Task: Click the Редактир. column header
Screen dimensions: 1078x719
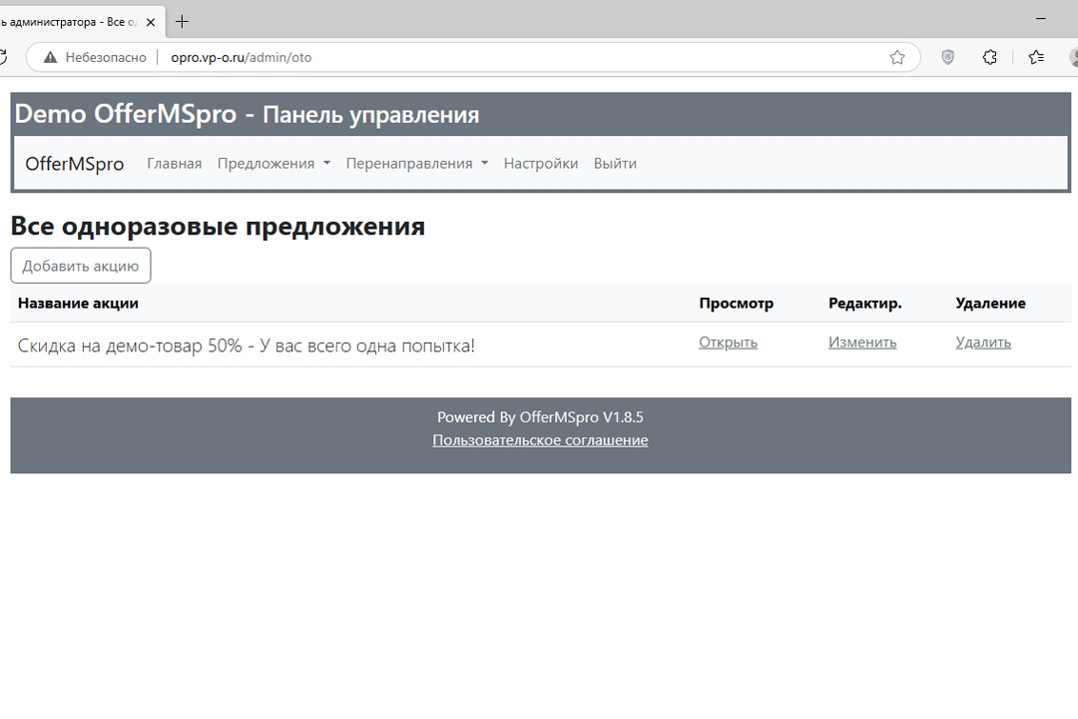Action: [x=864, y=304]
